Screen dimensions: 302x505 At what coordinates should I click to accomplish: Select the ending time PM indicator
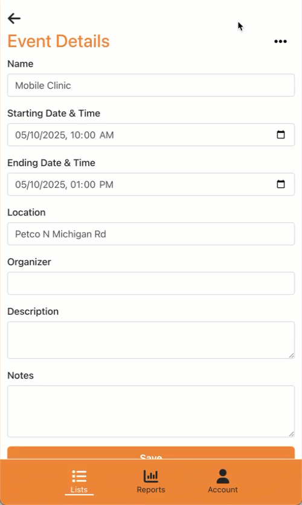coord(106,185)
